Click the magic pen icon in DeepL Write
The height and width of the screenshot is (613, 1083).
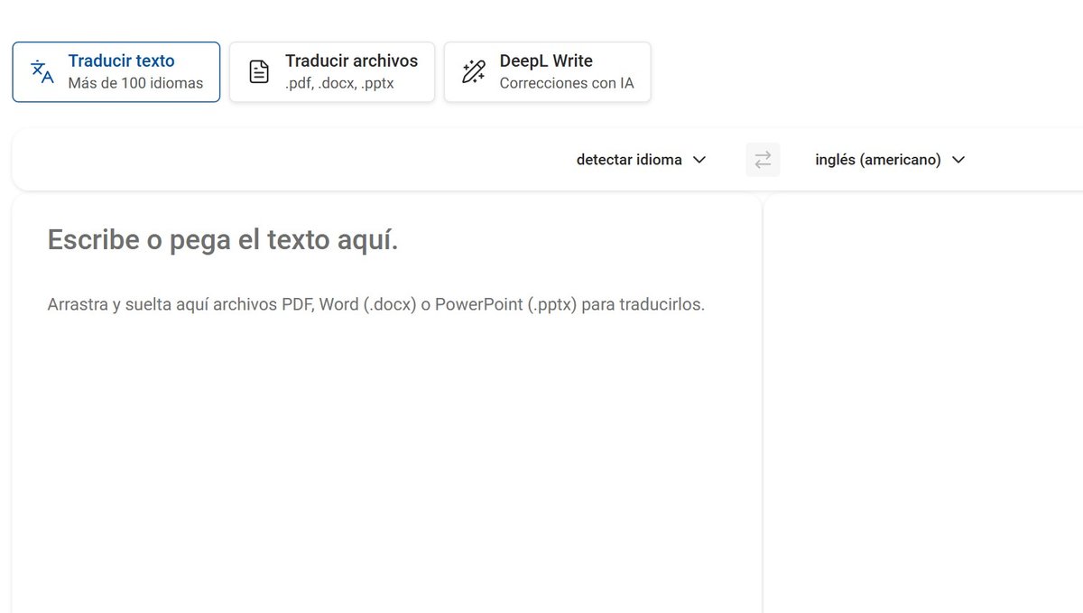pos(474,72)
